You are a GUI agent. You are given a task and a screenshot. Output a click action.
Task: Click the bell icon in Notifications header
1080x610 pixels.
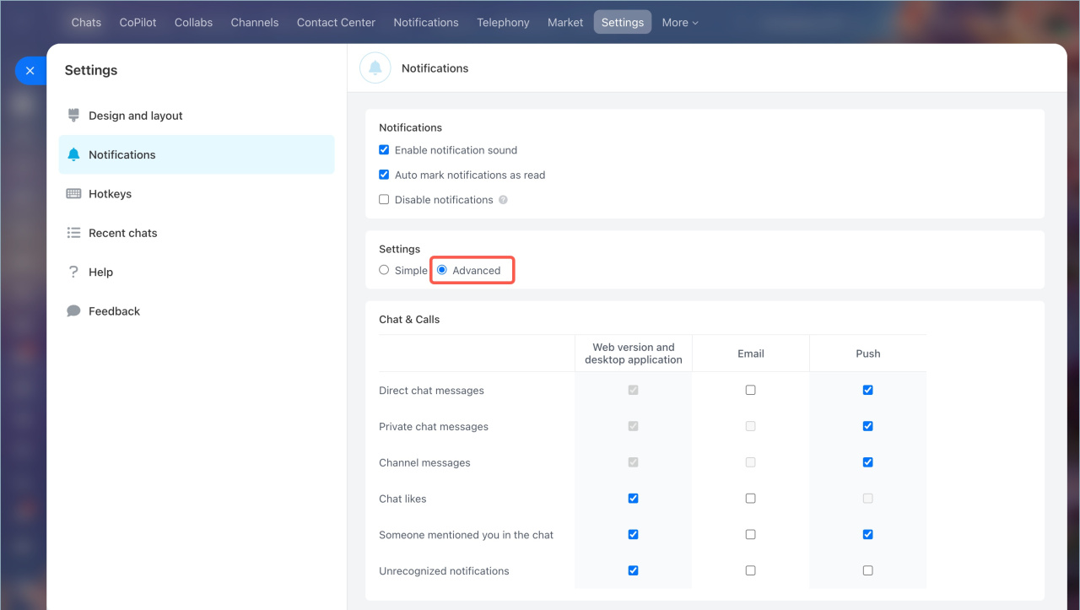[x=375, y=68]
